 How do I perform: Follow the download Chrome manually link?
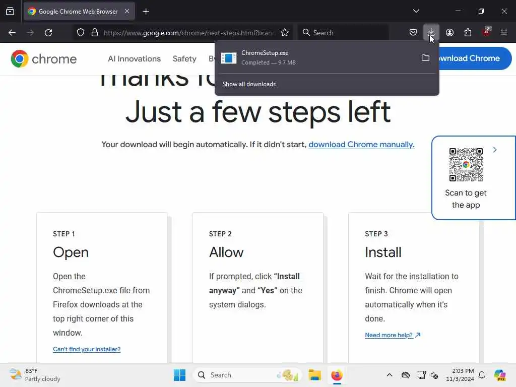click(361, 145)
